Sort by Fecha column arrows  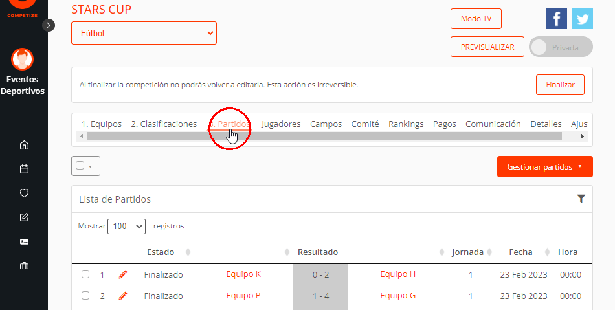[x=547, y=252]
